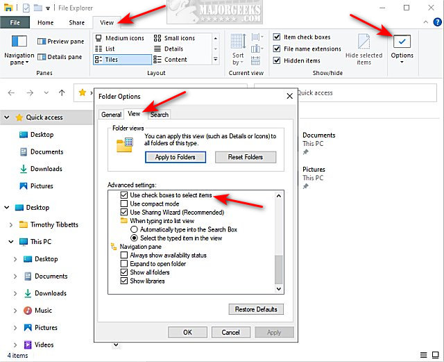Enable Use compact mode

123,204
